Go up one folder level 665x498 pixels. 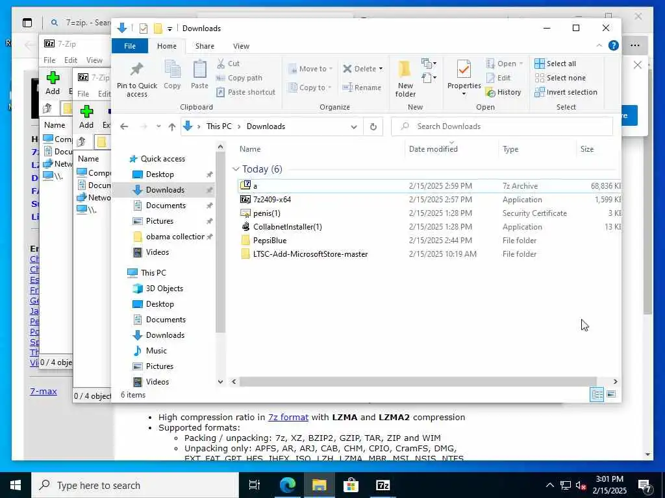pyautogui.click(x=171, y=126)
